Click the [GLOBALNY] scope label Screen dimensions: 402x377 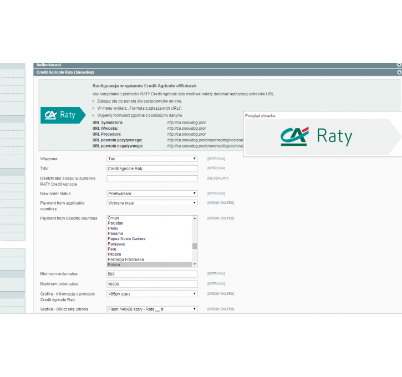coord(218,179)
